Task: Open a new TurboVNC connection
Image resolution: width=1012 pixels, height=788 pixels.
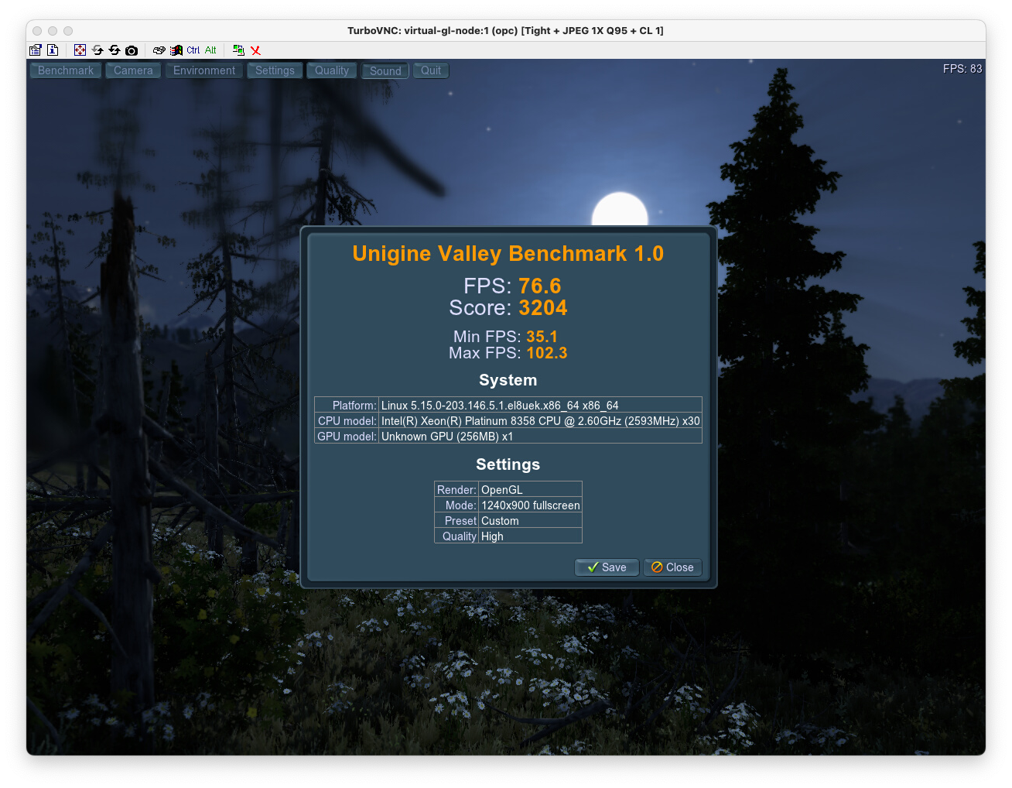Action: pos(238,50)
